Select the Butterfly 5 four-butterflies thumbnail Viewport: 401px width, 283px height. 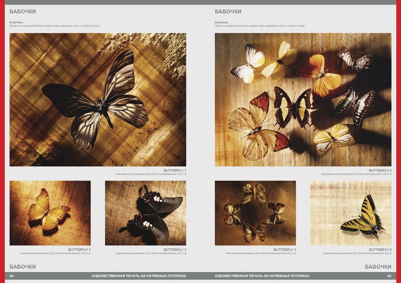pos(255,213)
